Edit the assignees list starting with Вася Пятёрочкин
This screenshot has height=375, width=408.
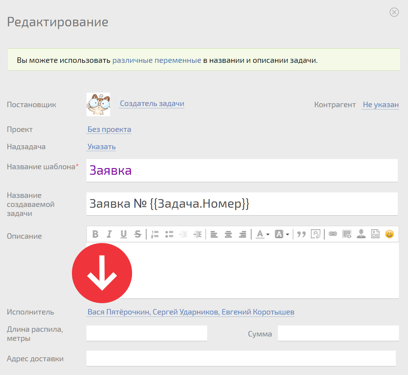click(x=191, y=312)
